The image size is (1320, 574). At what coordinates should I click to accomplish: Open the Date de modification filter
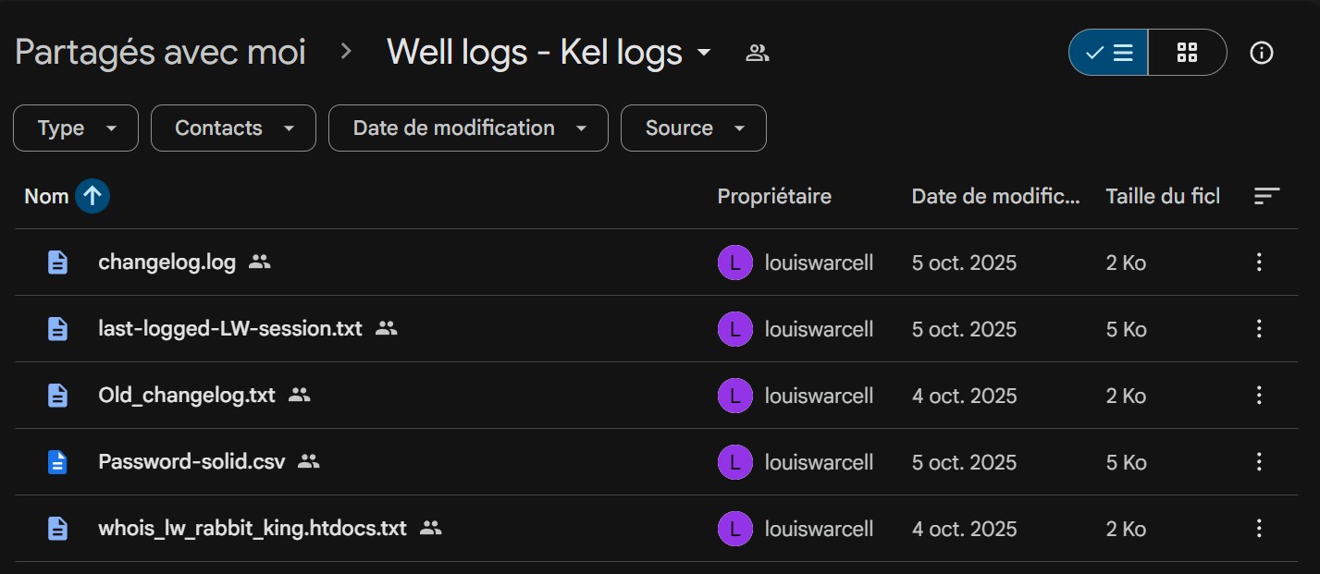468,128
